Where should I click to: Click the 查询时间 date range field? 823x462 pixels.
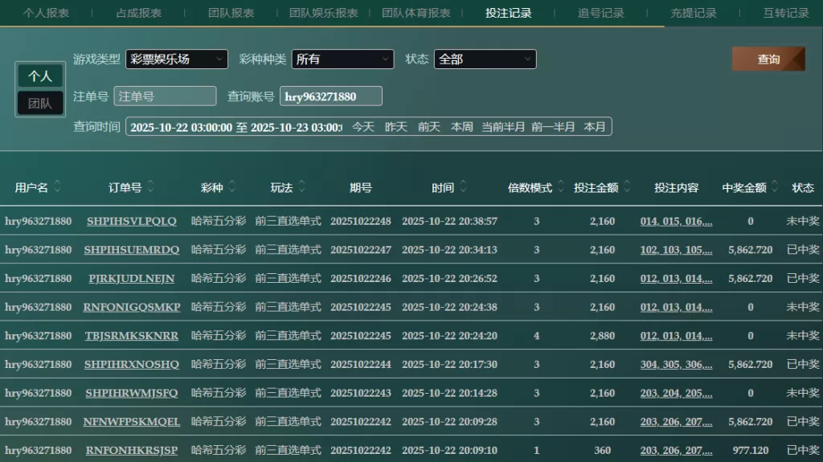pos(235,127)
